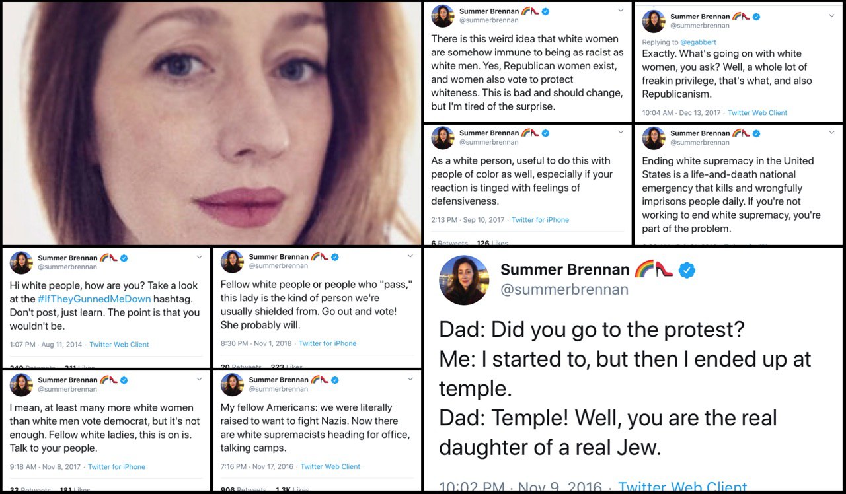This screenshot has width=846, height=494.
Task: Click 'Twitter Web Client' on the Dec 13, 2017 tweet
Action: [757, 113]
